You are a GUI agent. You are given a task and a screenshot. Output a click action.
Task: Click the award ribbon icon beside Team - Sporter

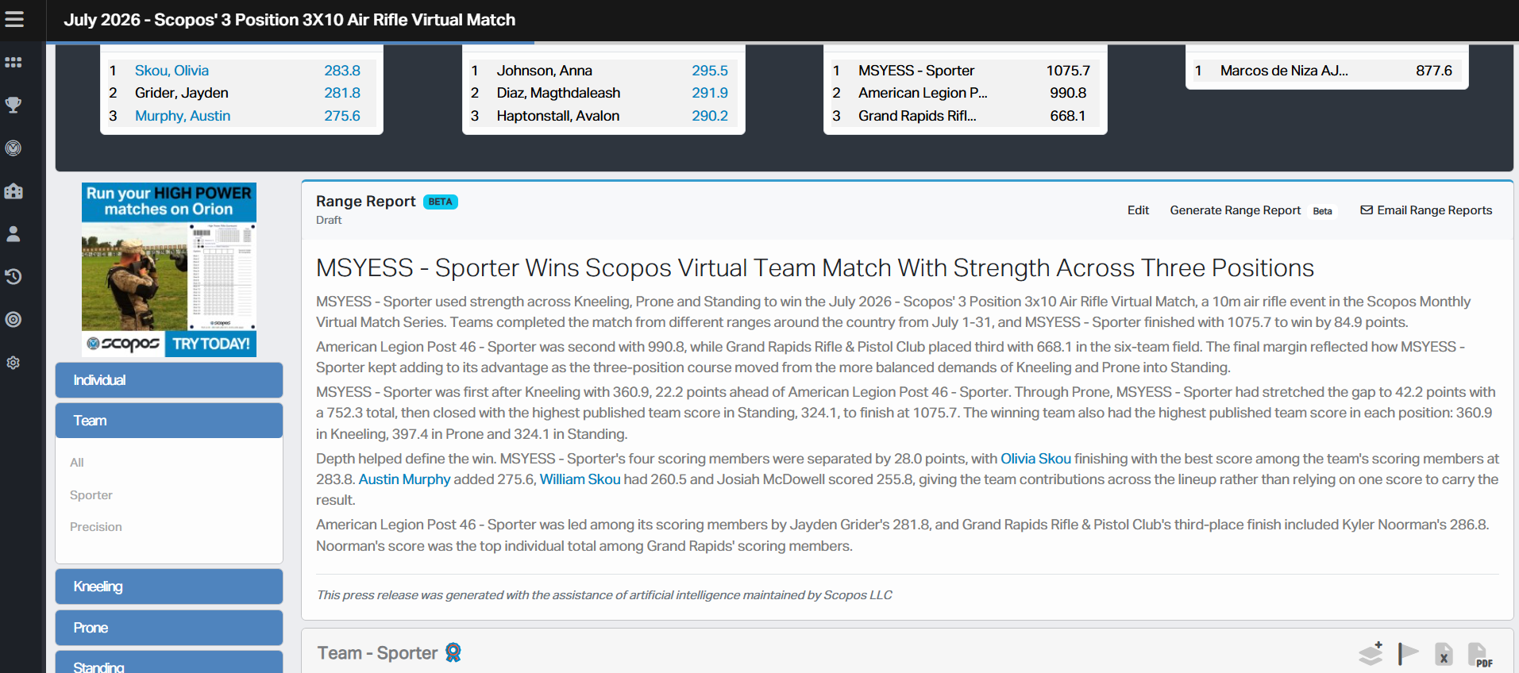(x=453, y=652)
